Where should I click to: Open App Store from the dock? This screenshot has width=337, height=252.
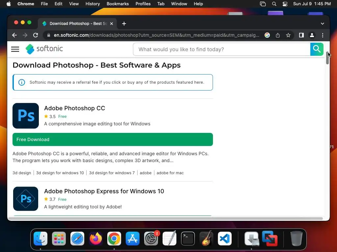click(133, 239)
